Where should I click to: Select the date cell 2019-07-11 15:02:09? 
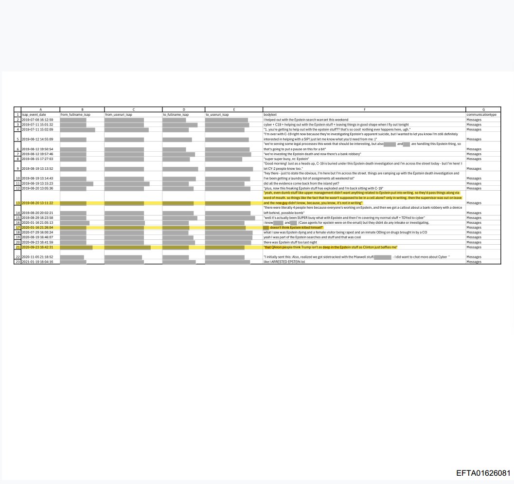point(41,129)
